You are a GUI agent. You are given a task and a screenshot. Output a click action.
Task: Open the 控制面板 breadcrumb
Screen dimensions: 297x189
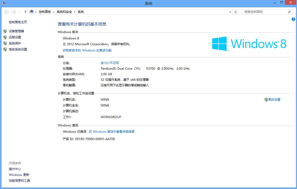click(x=45, y=12)
